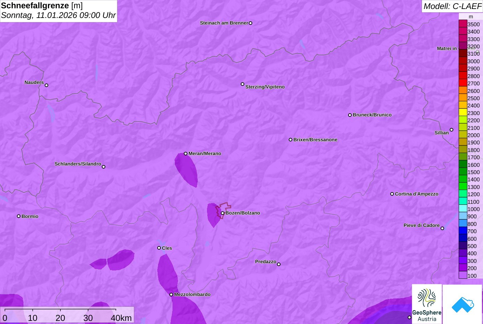Click the 'Schneefallgrenze [m]' title

(42, 6)
